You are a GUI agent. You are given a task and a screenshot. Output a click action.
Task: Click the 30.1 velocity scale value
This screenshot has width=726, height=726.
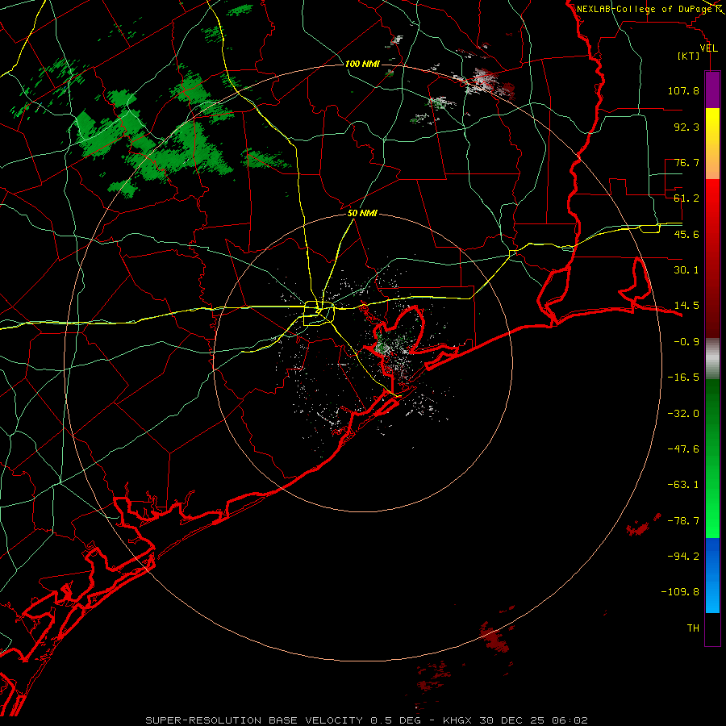click(x=686, y=270)
